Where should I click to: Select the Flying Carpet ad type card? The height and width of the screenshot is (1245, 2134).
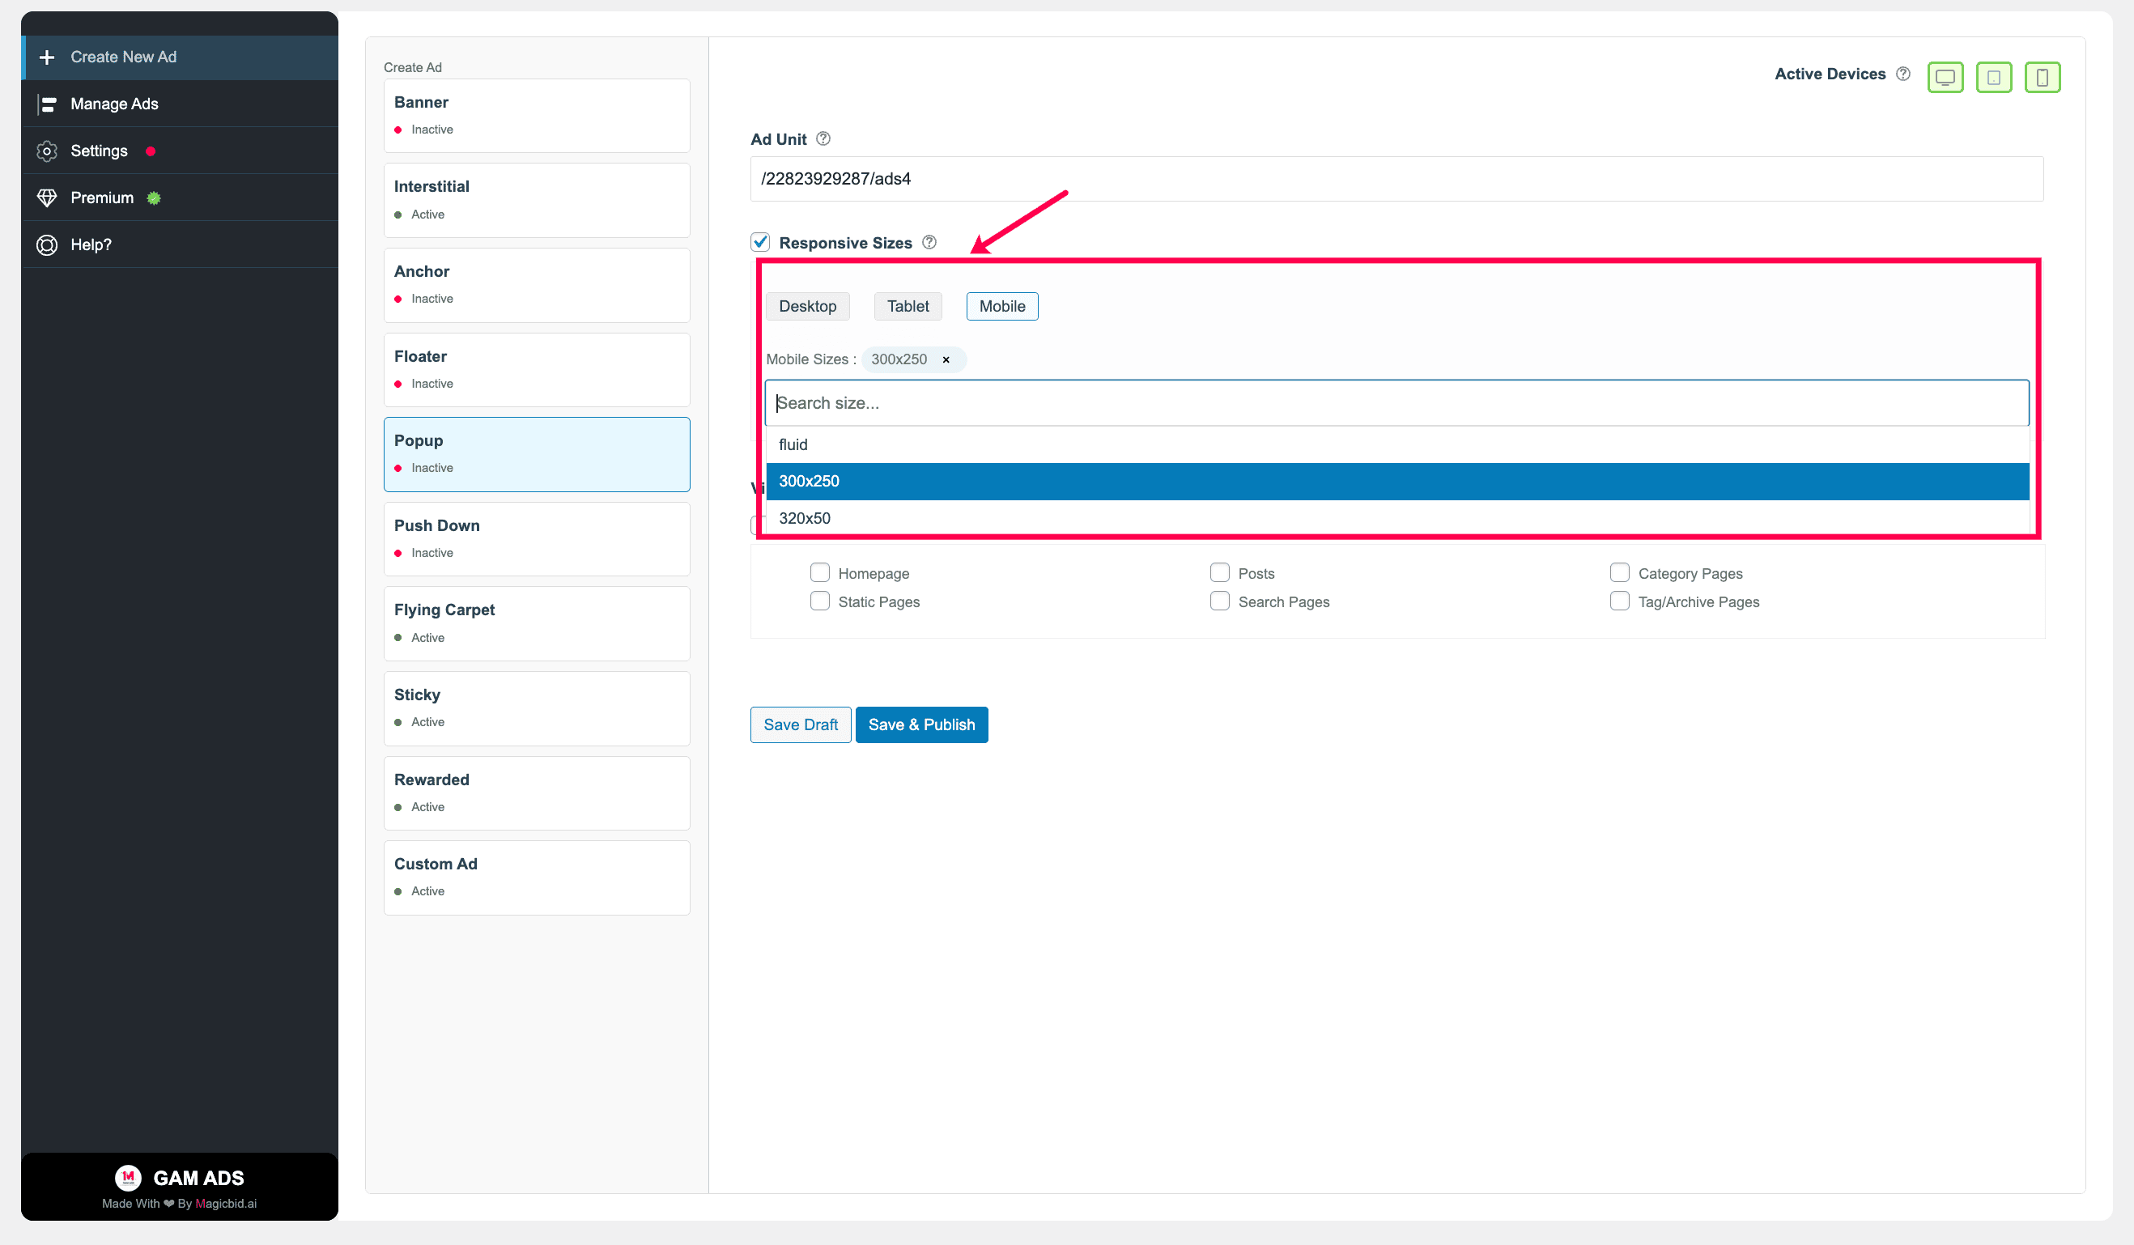pos(537,624)
